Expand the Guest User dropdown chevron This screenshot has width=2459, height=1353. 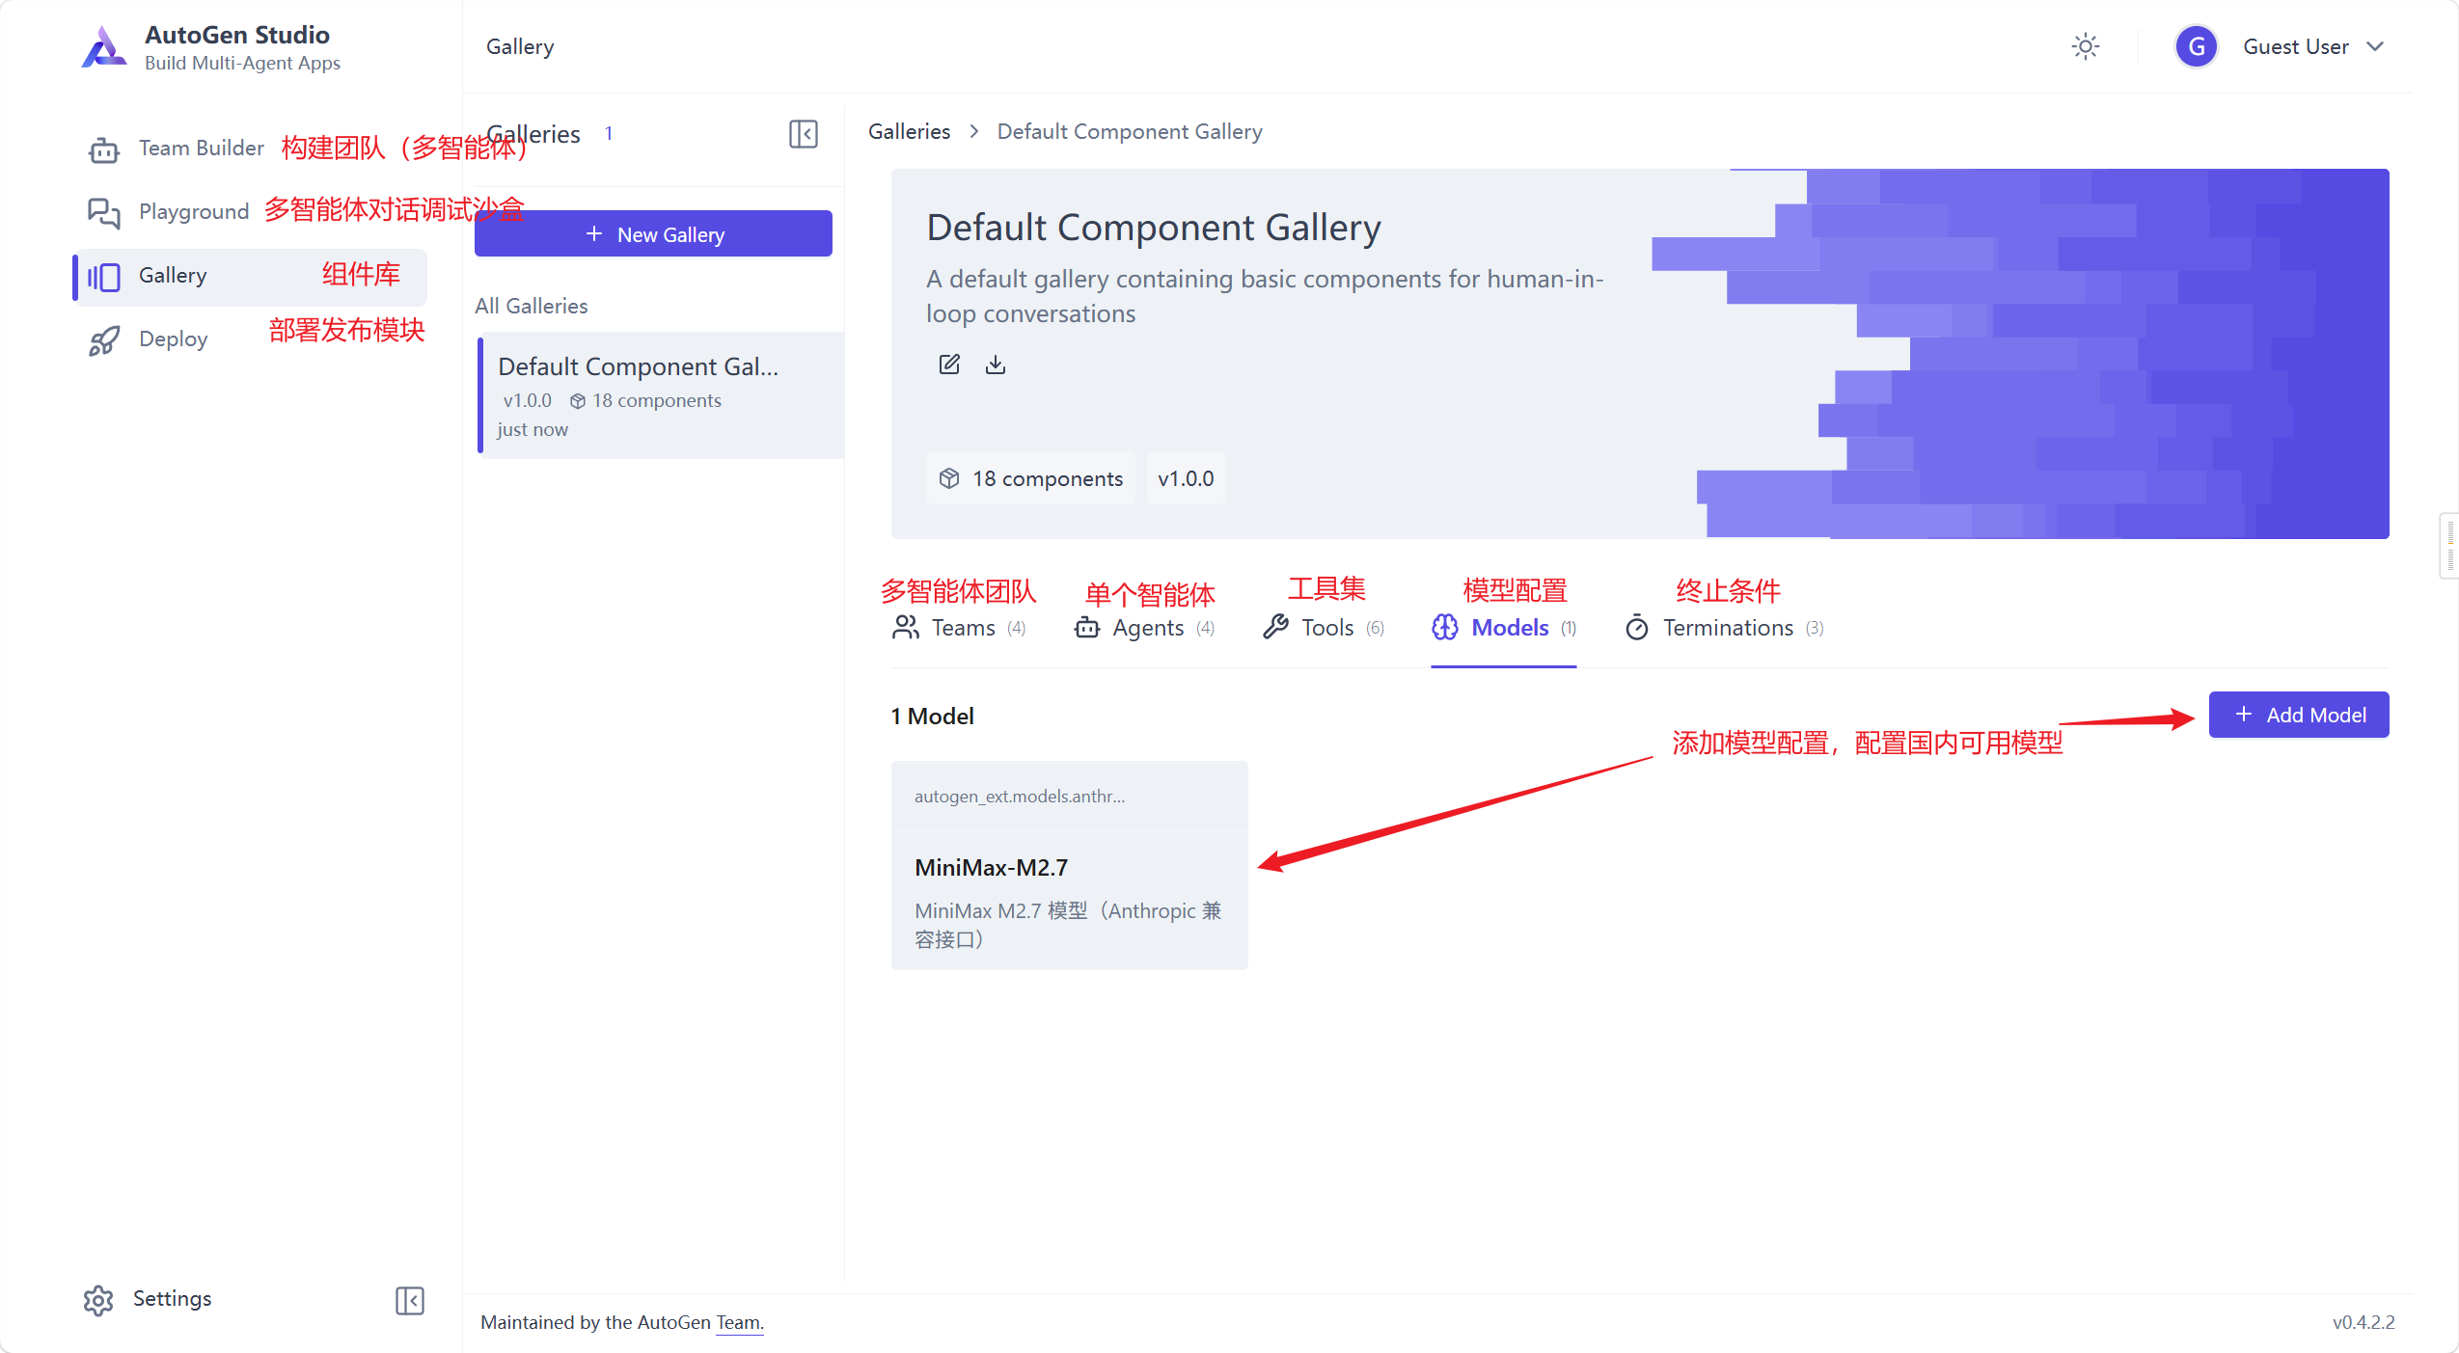[2375, 46]
